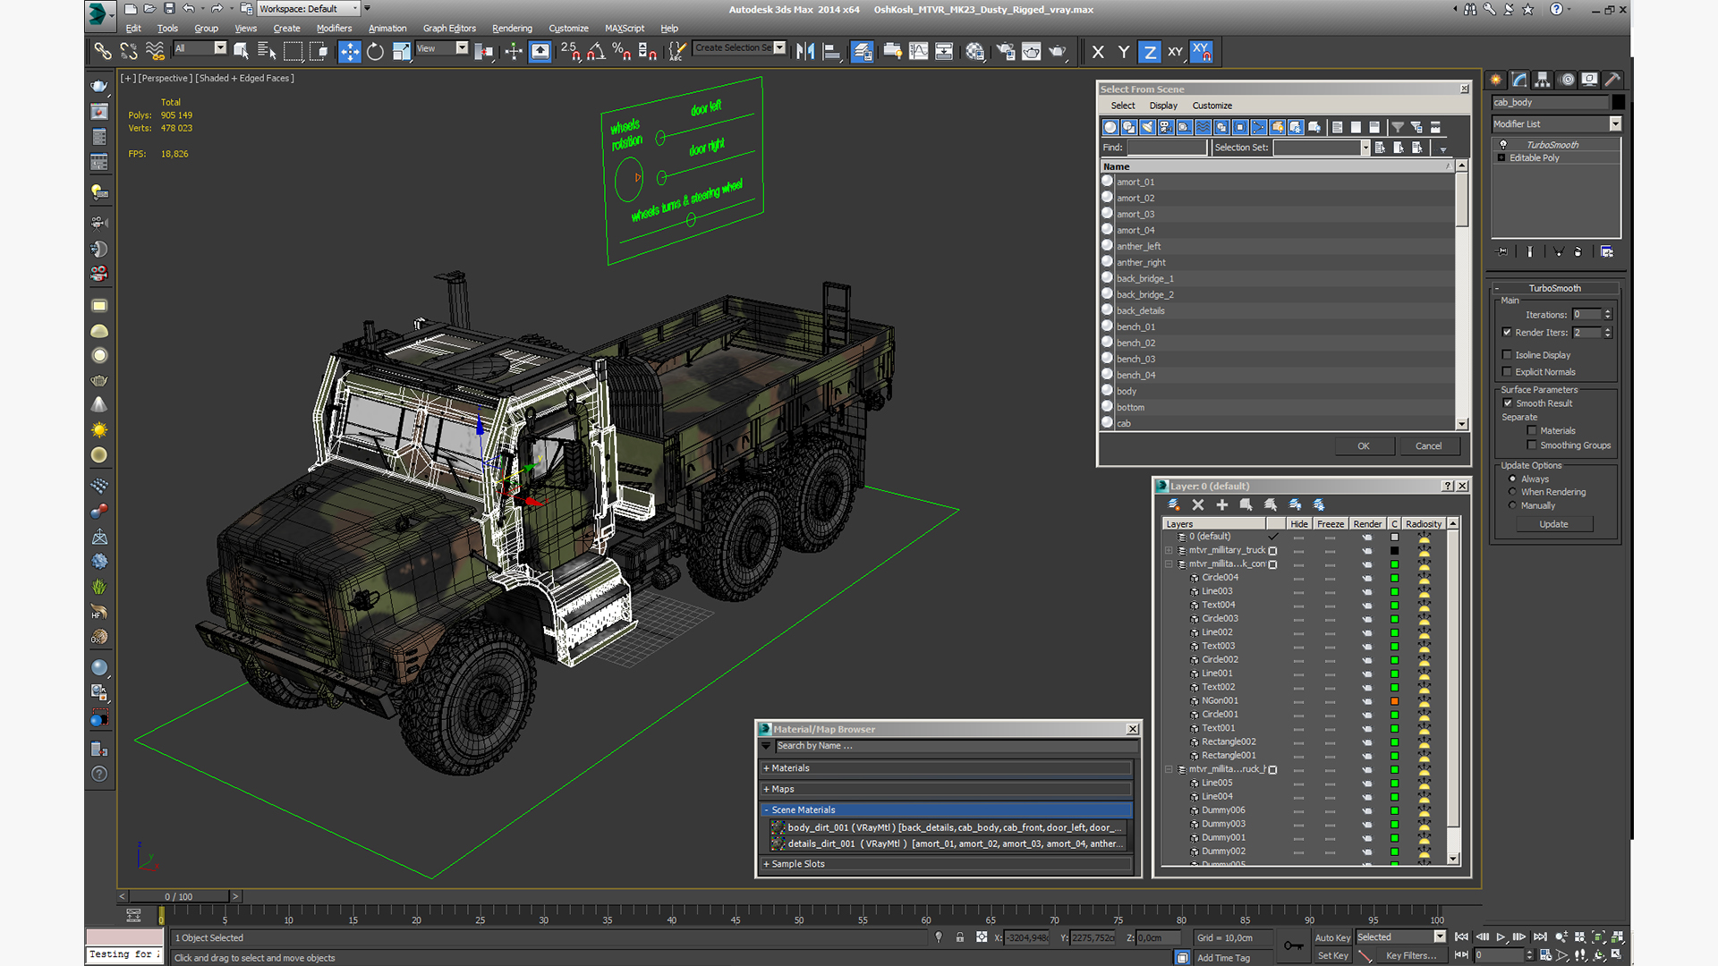Click the Set Key button

[x=1332, y=956]
